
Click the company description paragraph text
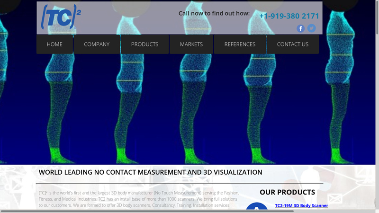(139, 199)
